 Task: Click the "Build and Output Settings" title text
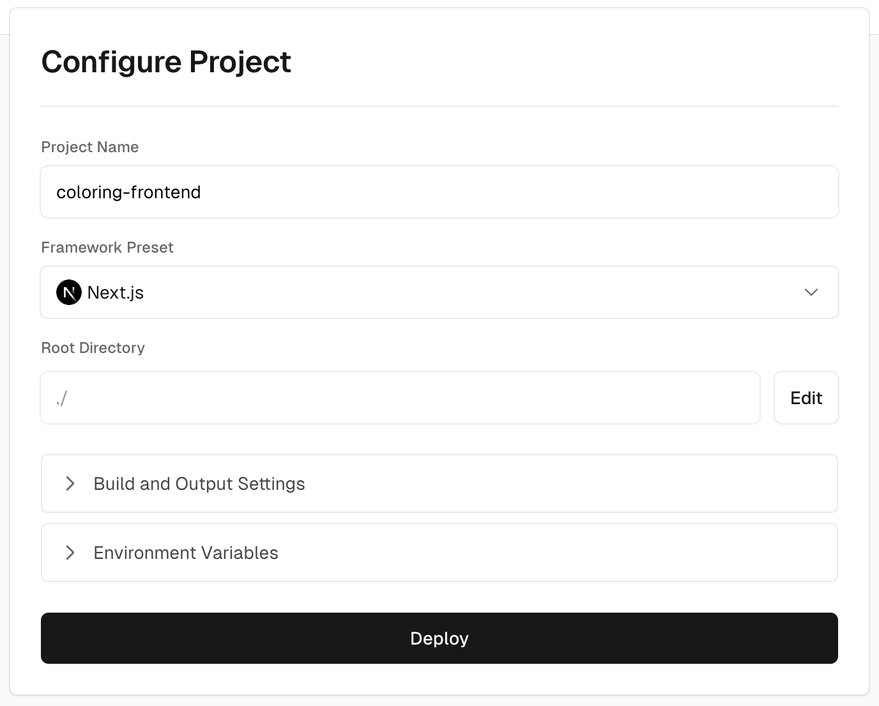(199, 483)
